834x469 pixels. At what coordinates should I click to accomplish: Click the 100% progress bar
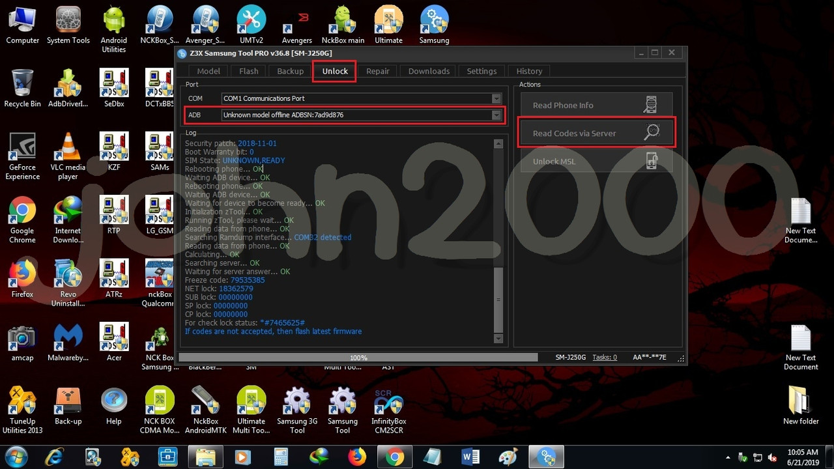tap(358, 357)
